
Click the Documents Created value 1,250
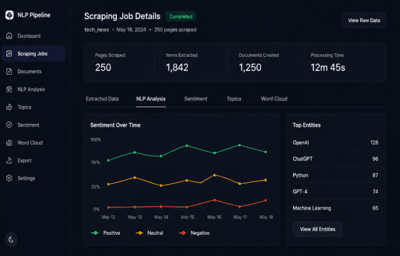click(250, 68)
